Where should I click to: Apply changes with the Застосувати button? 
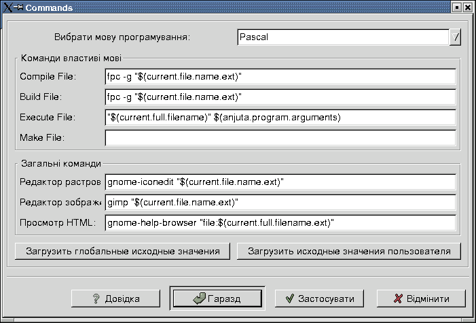point(318,299)
